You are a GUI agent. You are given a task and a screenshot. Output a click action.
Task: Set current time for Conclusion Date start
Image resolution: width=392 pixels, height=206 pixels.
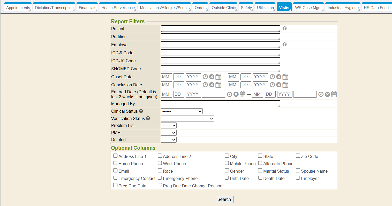click(x=205, y=85)
